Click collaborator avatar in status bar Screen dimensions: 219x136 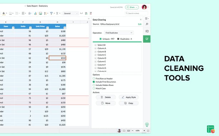click(x=119, y=131)
